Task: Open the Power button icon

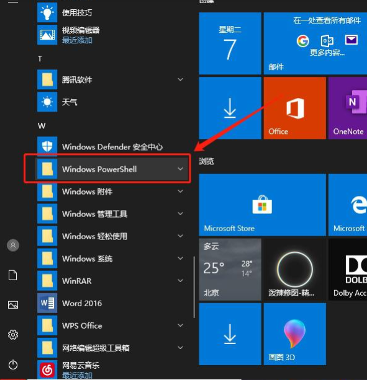Action: (13, 365)
